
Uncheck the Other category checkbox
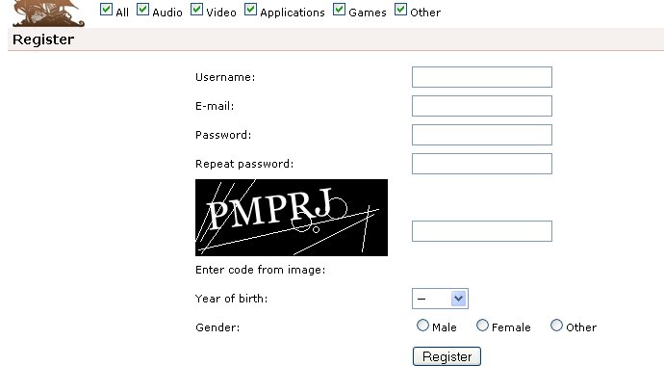(400, 10)
